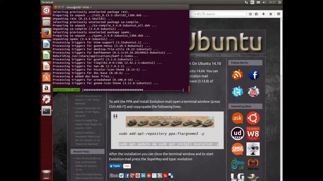Click the add-apt-repository command line
Image resolution: width=323 pixels, height=181 pixels.
click(x=161, y=134)
